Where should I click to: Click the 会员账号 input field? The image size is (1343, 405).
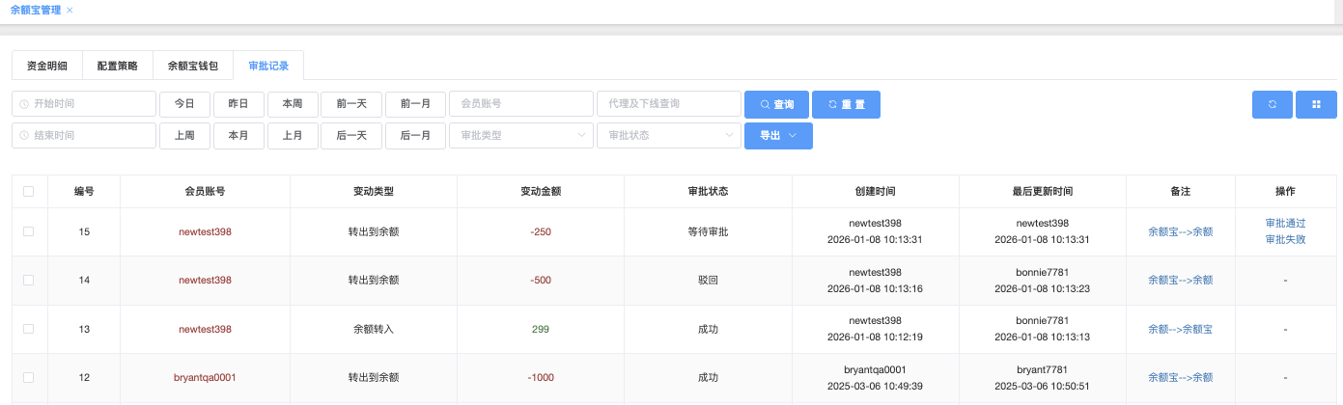pos(520,104)
